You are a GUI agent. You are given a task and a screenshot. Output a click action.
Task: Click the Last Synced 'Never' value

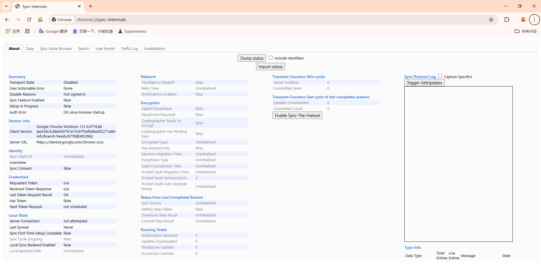tap(68, 227)
